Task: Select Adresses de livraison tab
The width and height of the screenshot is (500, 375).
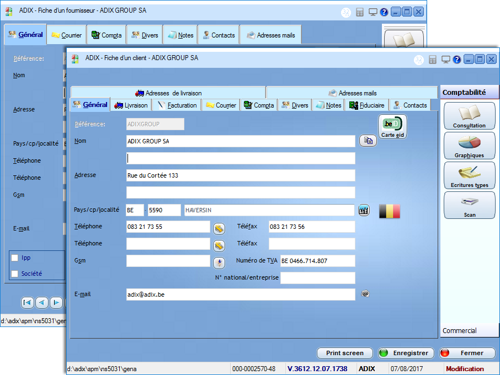Action: coord(168,93)
